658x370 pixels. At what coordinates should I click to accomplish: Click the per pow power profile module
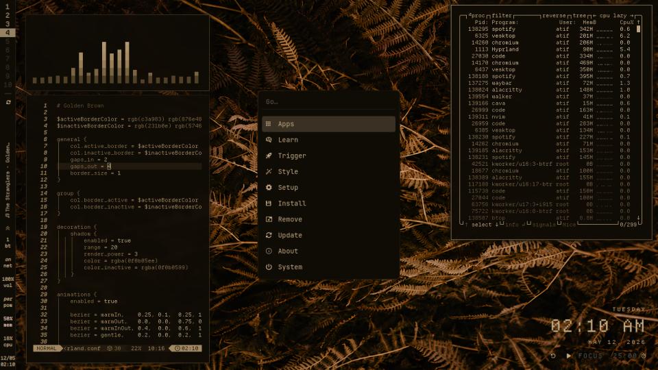pyautogui.click(x=8, y=302)
